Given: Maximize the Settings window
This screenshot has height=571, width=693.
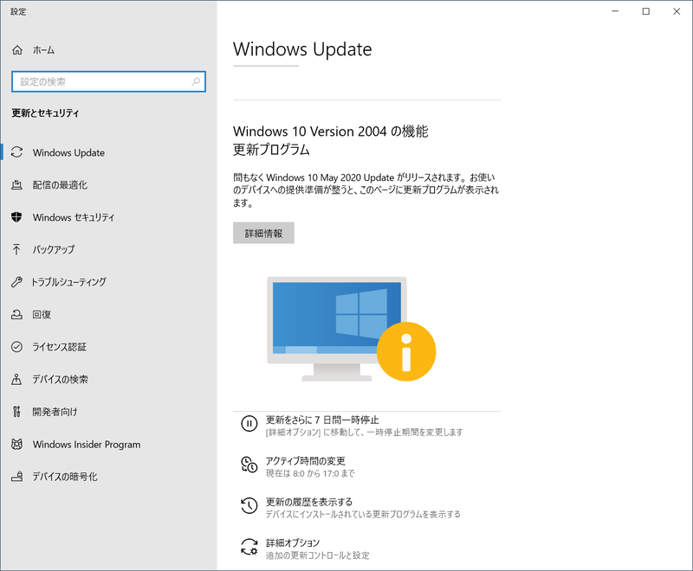Looking at the screenshot, I should tap(645, 11).
